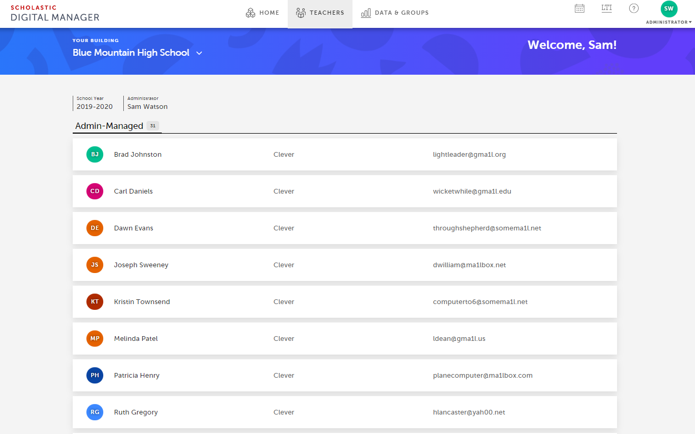Open Carl Daniels' teacher name
The height and width of the screenshot is (434, 695).
click(133, 191)
